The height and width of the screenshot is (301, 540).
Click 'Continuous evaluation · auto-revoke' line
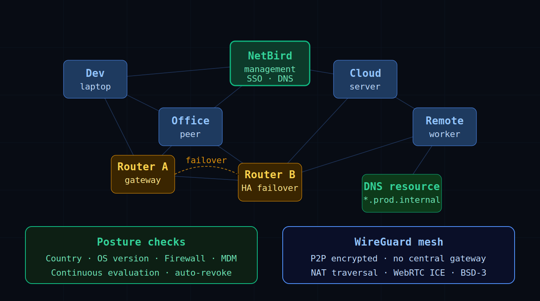(x=141, y=273)
